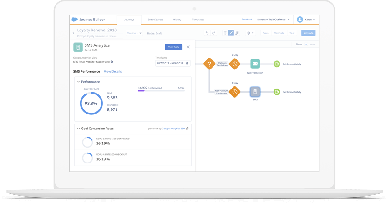Switch to the Entry Sources tab
The width and height of the screenshot is (390, 203).
[x=155, y=20]
